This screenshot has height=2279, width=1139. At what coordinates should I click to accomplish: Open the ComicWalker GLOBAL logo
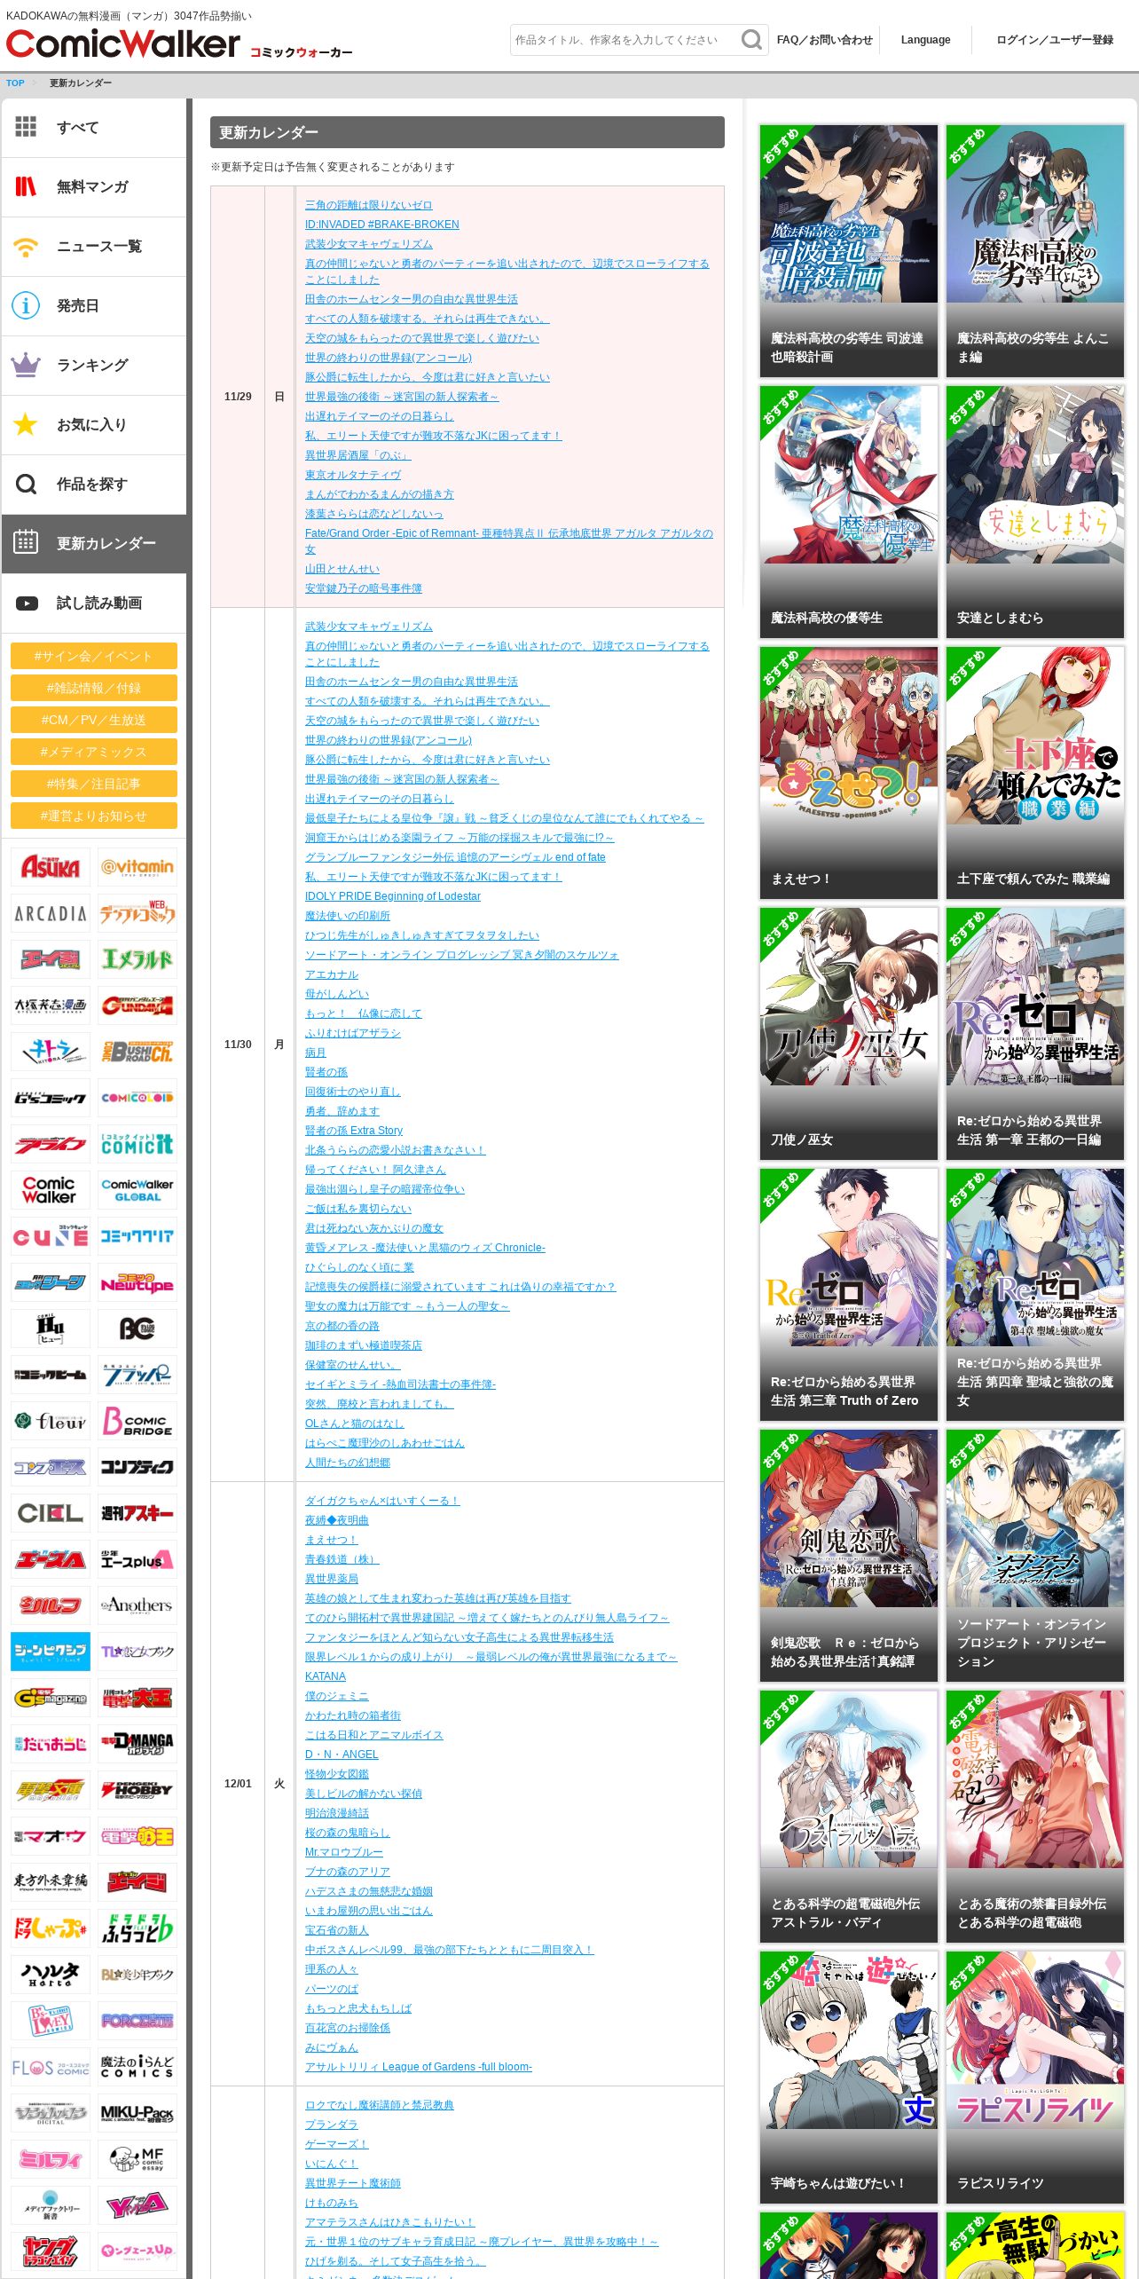point(137,1190)
